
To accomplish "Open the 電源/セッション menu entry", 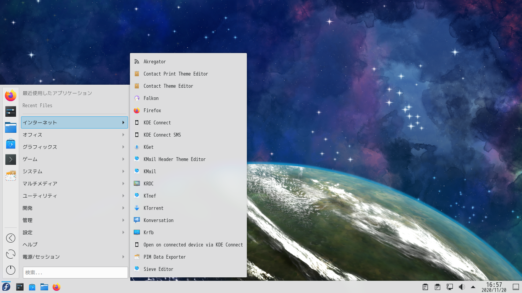I will [75, 257].
